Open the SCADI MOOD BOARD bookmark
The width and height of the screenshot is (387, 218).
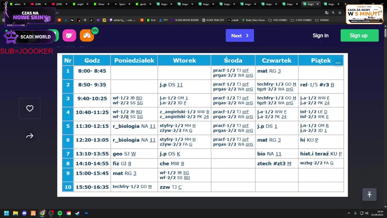click(184, 20)
